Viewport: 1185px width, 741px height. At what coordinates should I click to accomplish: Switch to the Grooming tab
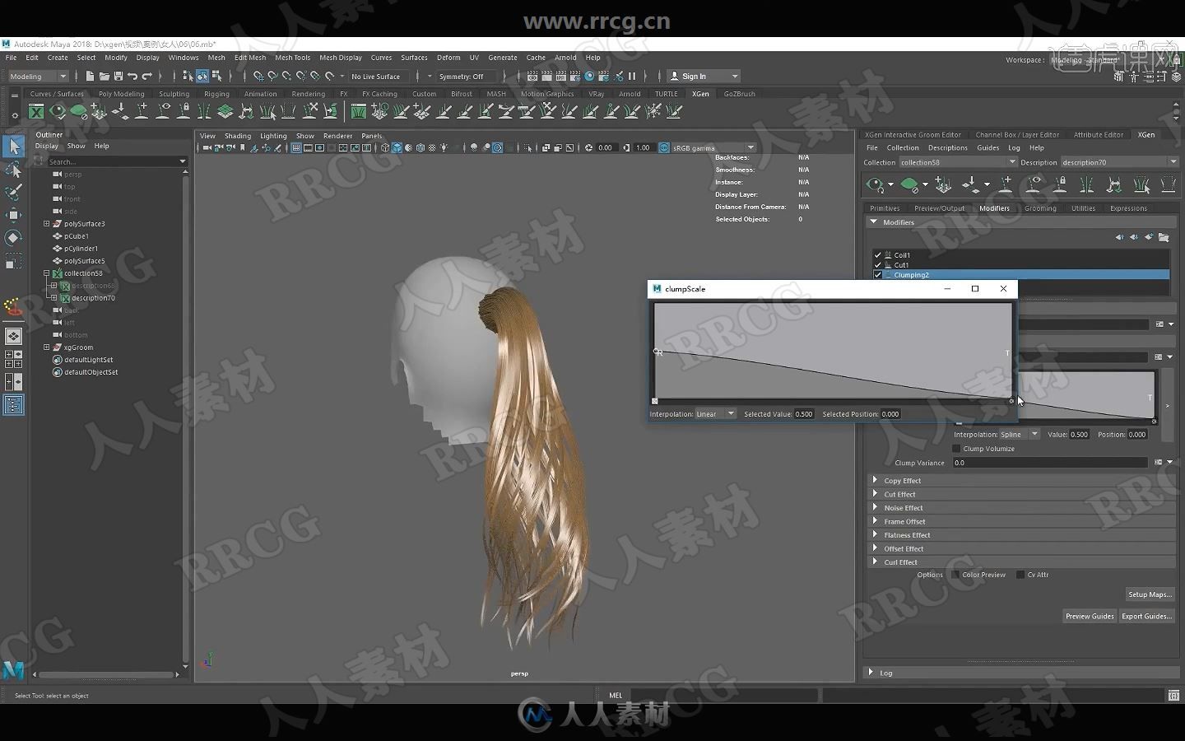(x=1040, y=208)
